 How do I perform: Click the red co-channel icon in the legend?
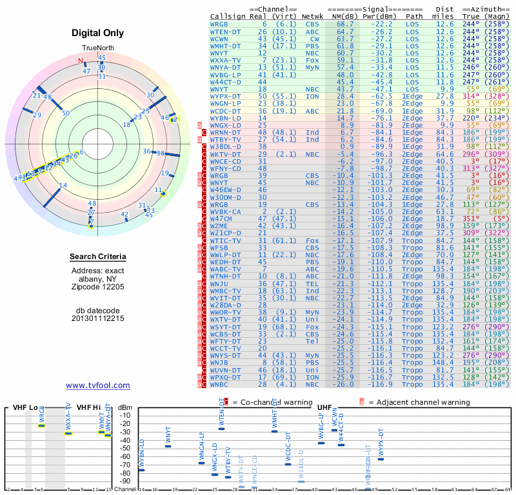coord(226,402)
